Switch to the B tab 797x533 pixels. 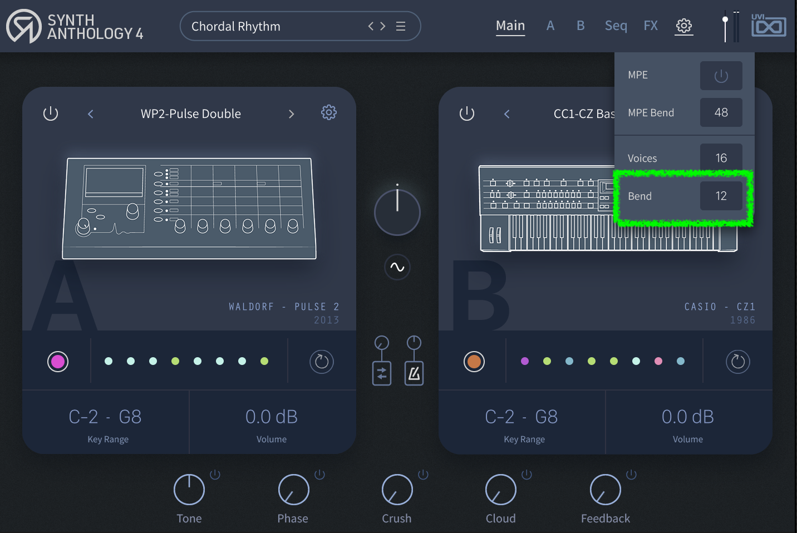pos(580,26)
